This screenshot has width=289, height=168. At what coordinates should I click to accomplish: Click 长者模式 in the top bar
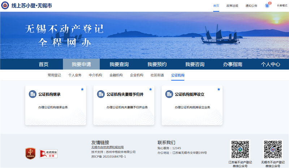click(282, 6)
